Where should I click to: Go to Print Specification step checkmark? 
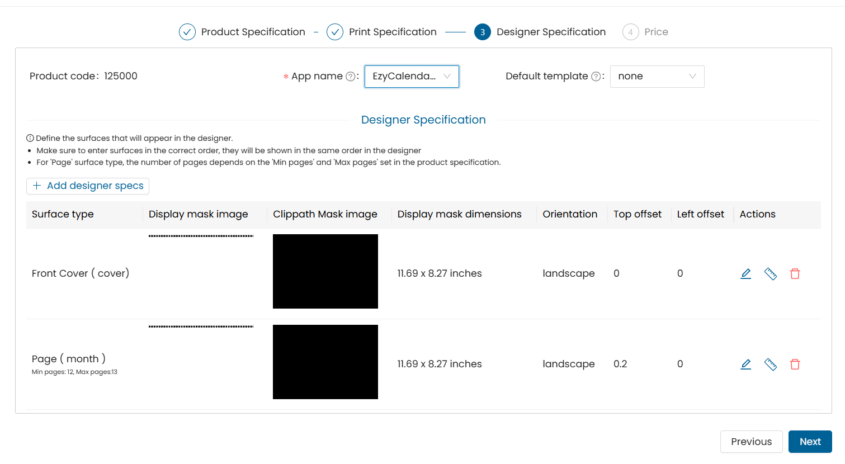point(335,32)
